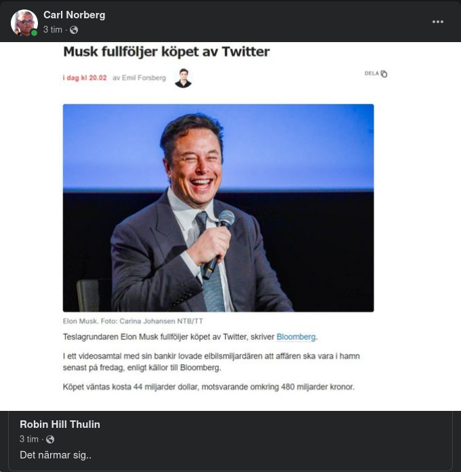Click the author name Emil Forsberg
The height and width of the screenshot is (472, 461).
(144, 78)
